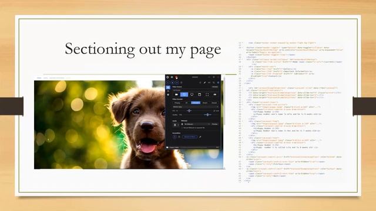Click the outlined pill button in the Screenshot section
376x211 pixels.
190,137
